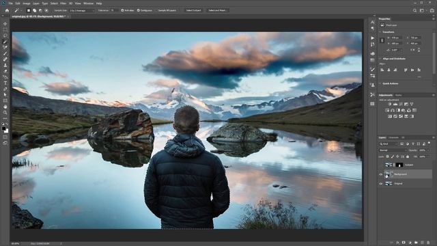The width and height of the screenshot is (437, 246).
Task: Collapse the Quick Actions section
Action: [x=380, y=83]
